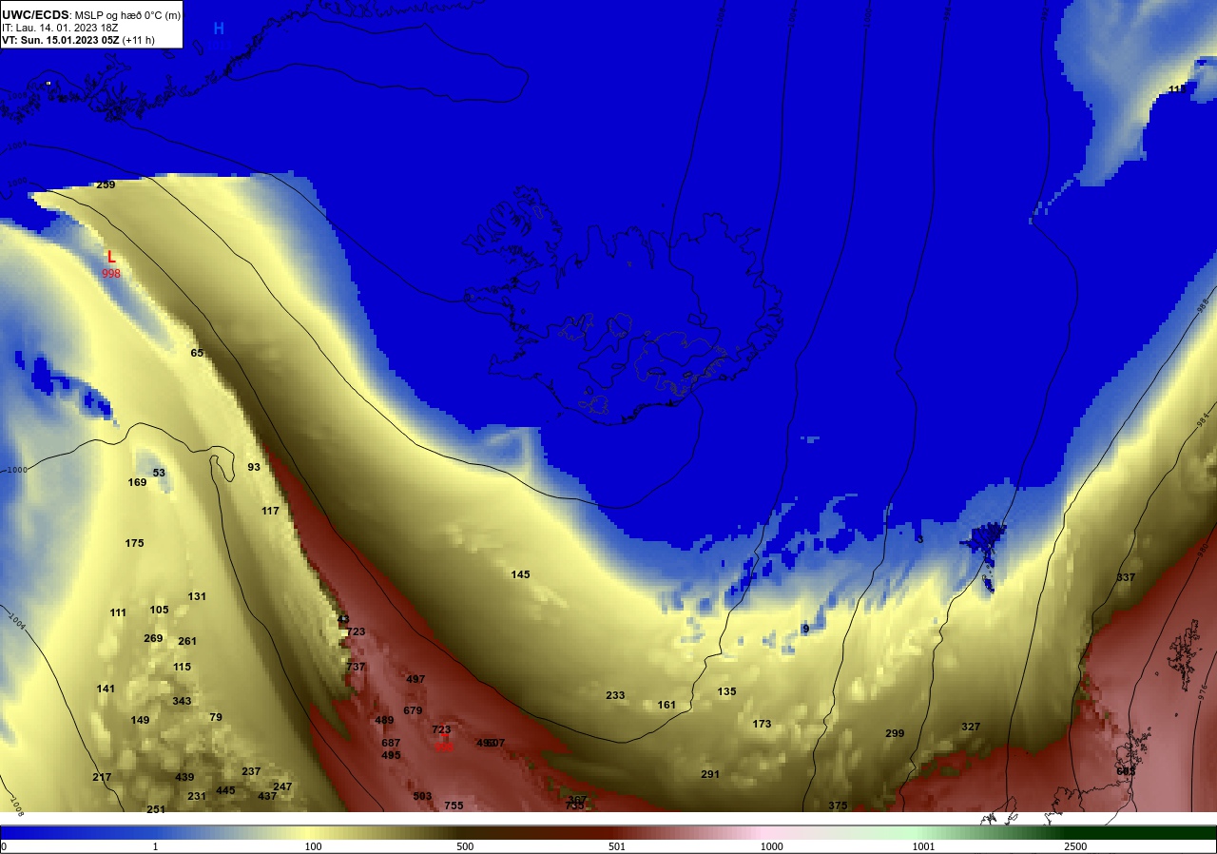
Task: Click the map value 343
Action: click(x=182, y=701)
